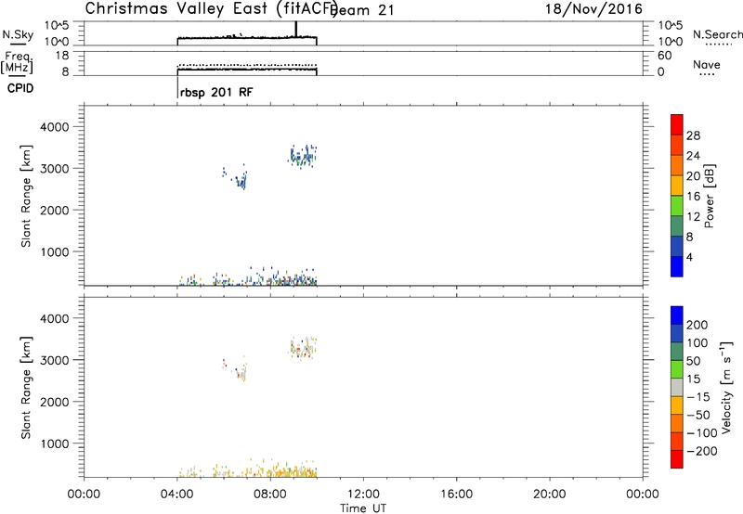Click '2000' on the velocity panel axis
Screen dimensions: 743x514
pos(54,402)
